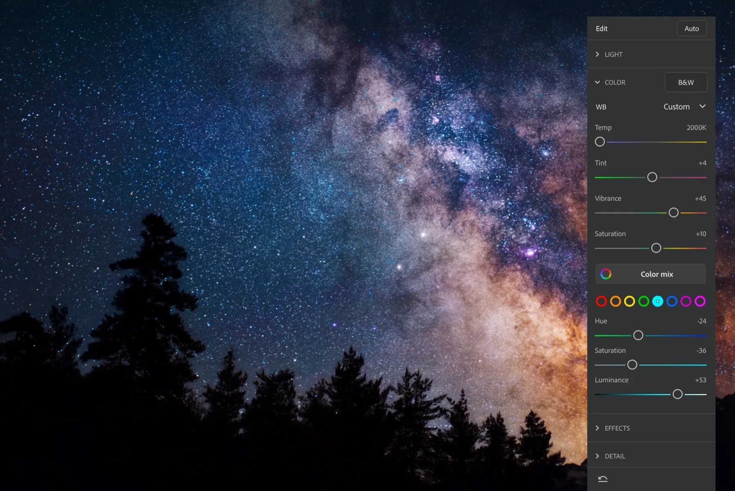Click the Tint value +4

click(x=702, y=163)
